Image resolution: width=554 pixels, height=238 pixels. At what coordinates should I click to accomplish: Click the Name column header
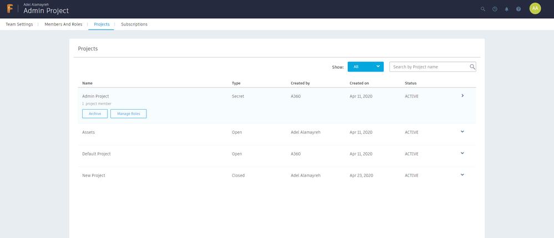tap(88, 83)
